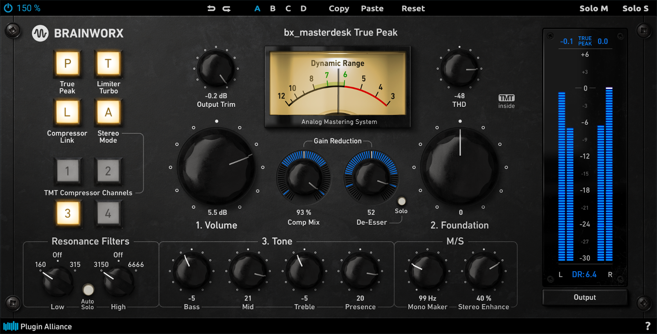The width and height of the screenshot is (657, 334).
Task: Click the TMT inside badge
Action: [507, 101]
